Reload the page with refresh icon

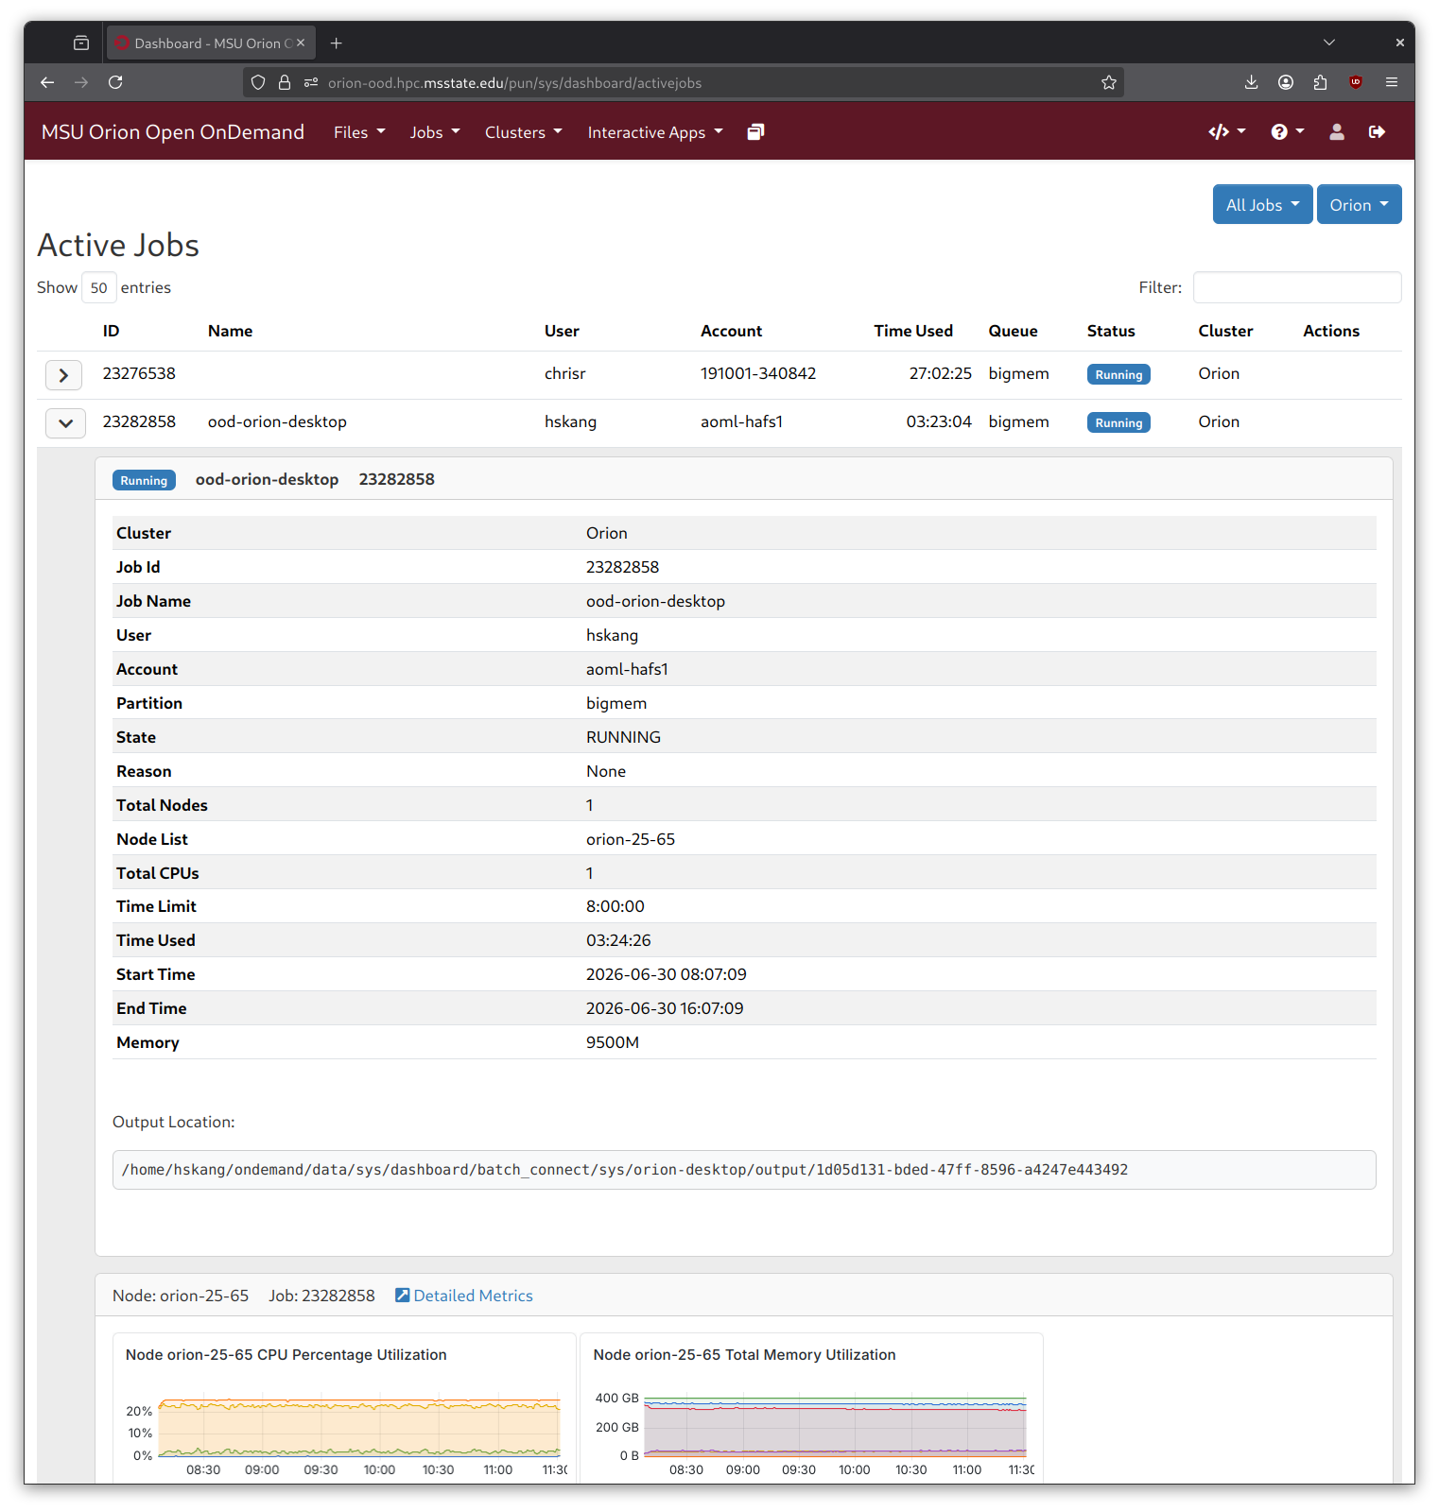[115, 82]
